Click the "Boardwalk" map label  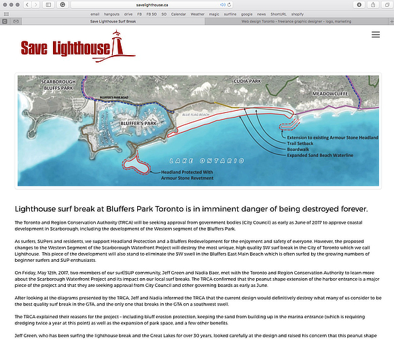(298, 149)
